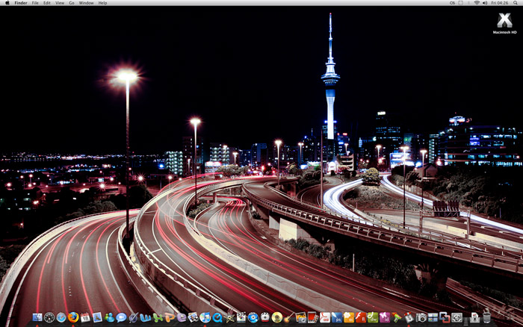
Task: Open the Apple menu
Action: [x=7, y=3]
